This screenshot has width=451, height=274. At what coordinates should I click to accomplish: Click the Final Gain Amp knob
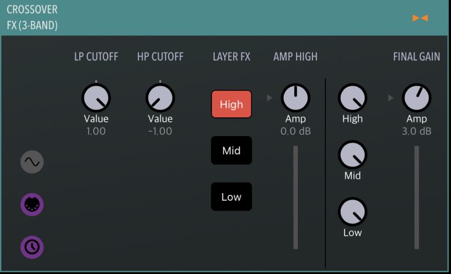point(416,98)
